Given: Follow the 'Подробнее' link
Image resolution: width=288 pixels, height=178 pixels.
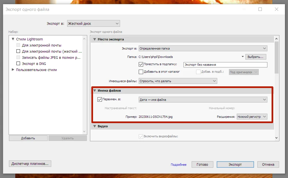Looking at the screenshot, I should (x=179, y=165).
